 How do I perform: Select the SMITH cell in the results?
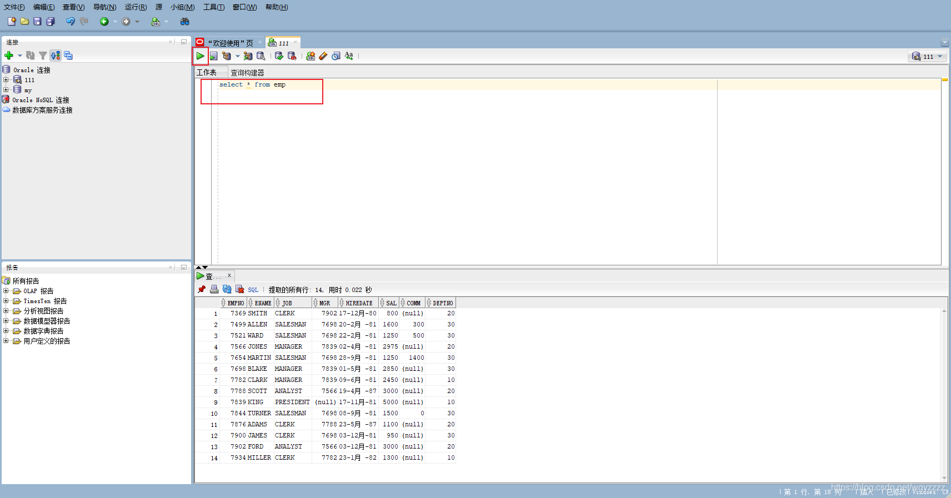coord(259,313)
